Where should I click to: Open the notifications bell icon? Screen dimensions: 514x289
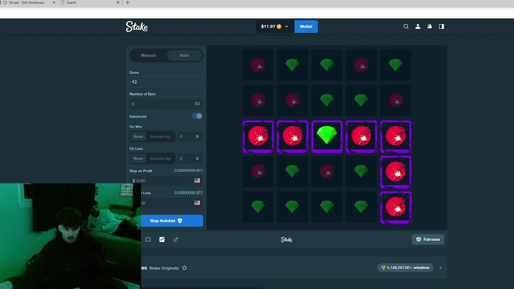(430, 26)
